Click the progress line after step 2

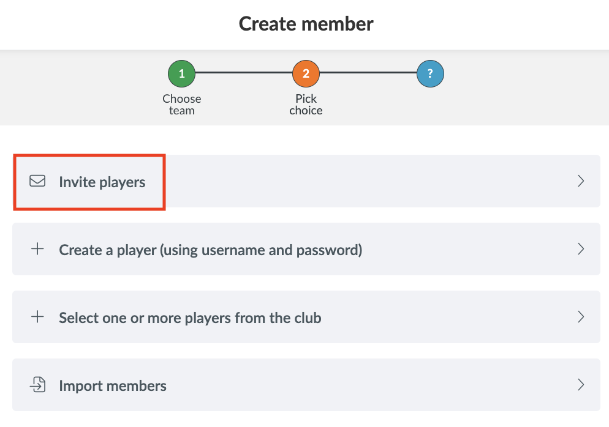[368, 73]
